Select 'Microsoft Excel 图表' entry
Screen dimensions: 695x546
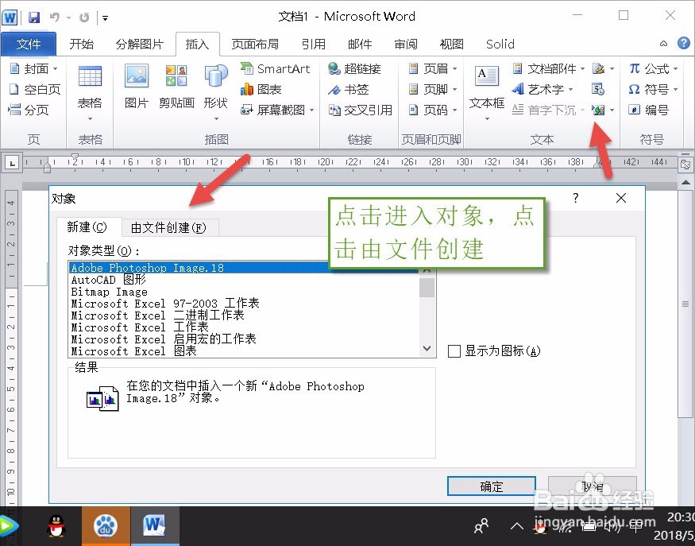tap(244, 351)
